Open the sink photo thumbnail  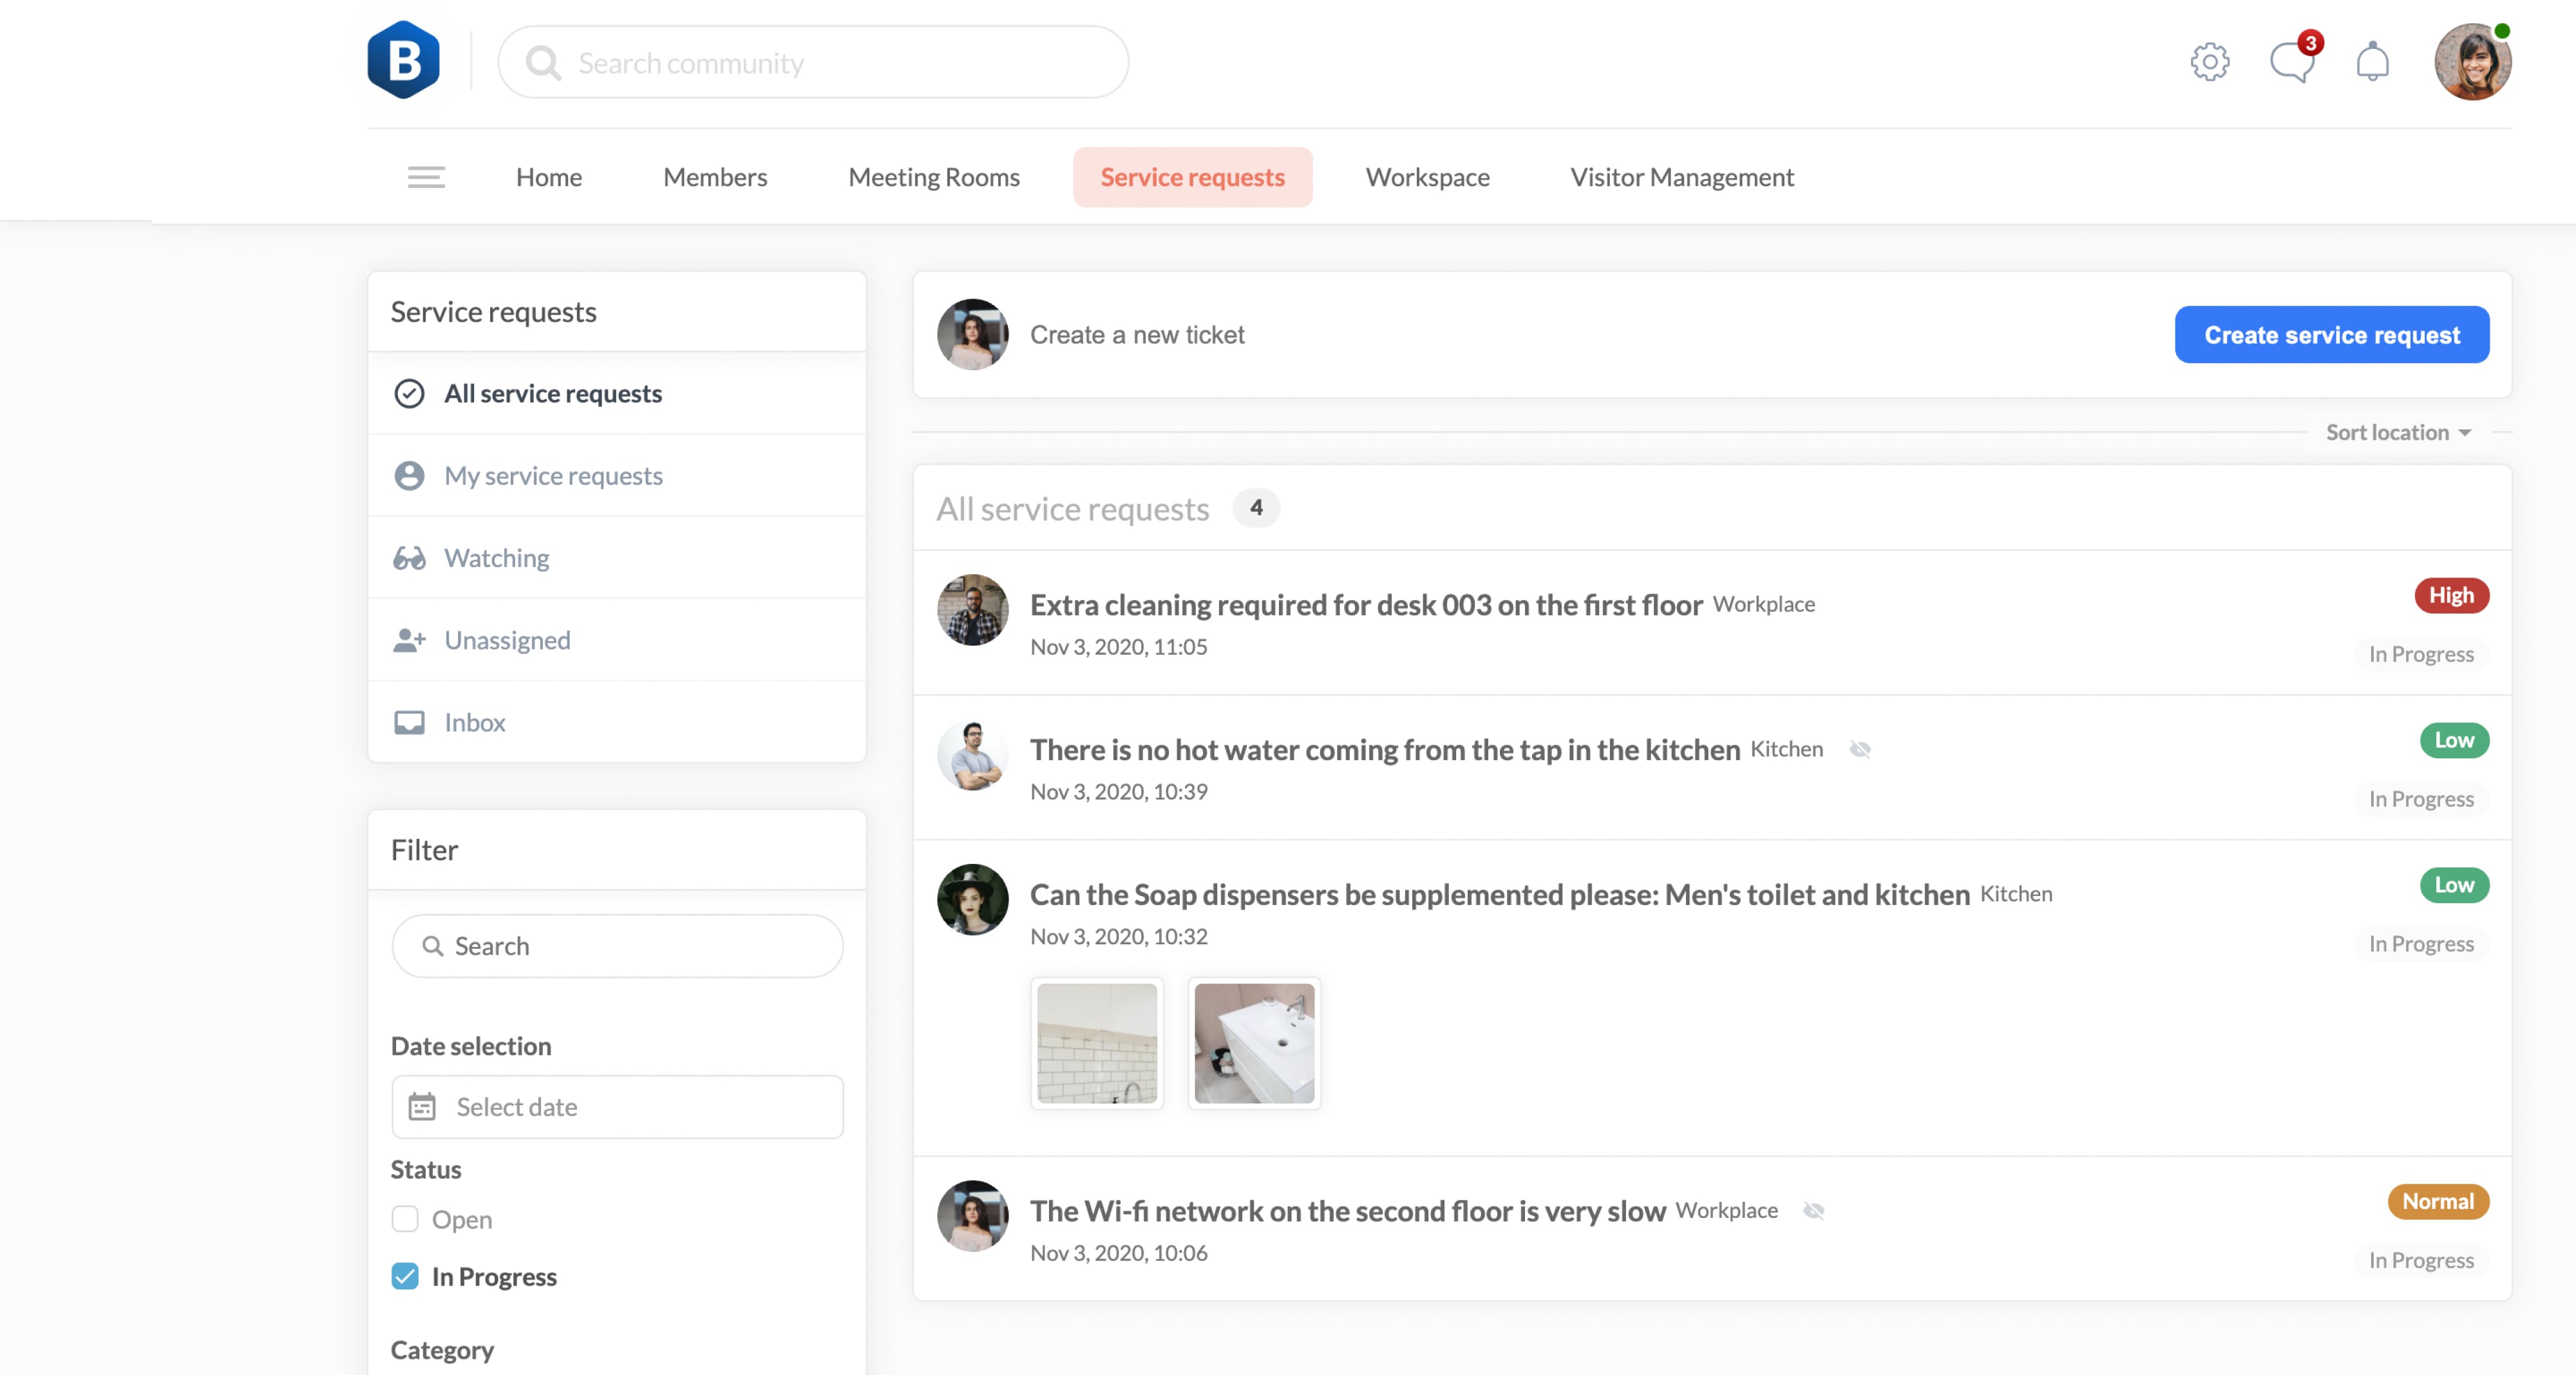(x=1254, y=1043)
